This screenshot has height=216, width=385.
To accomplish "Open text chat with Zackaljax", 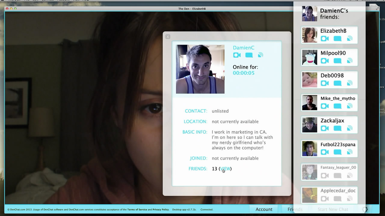I will pyautogui.click(x=337, y=128).
